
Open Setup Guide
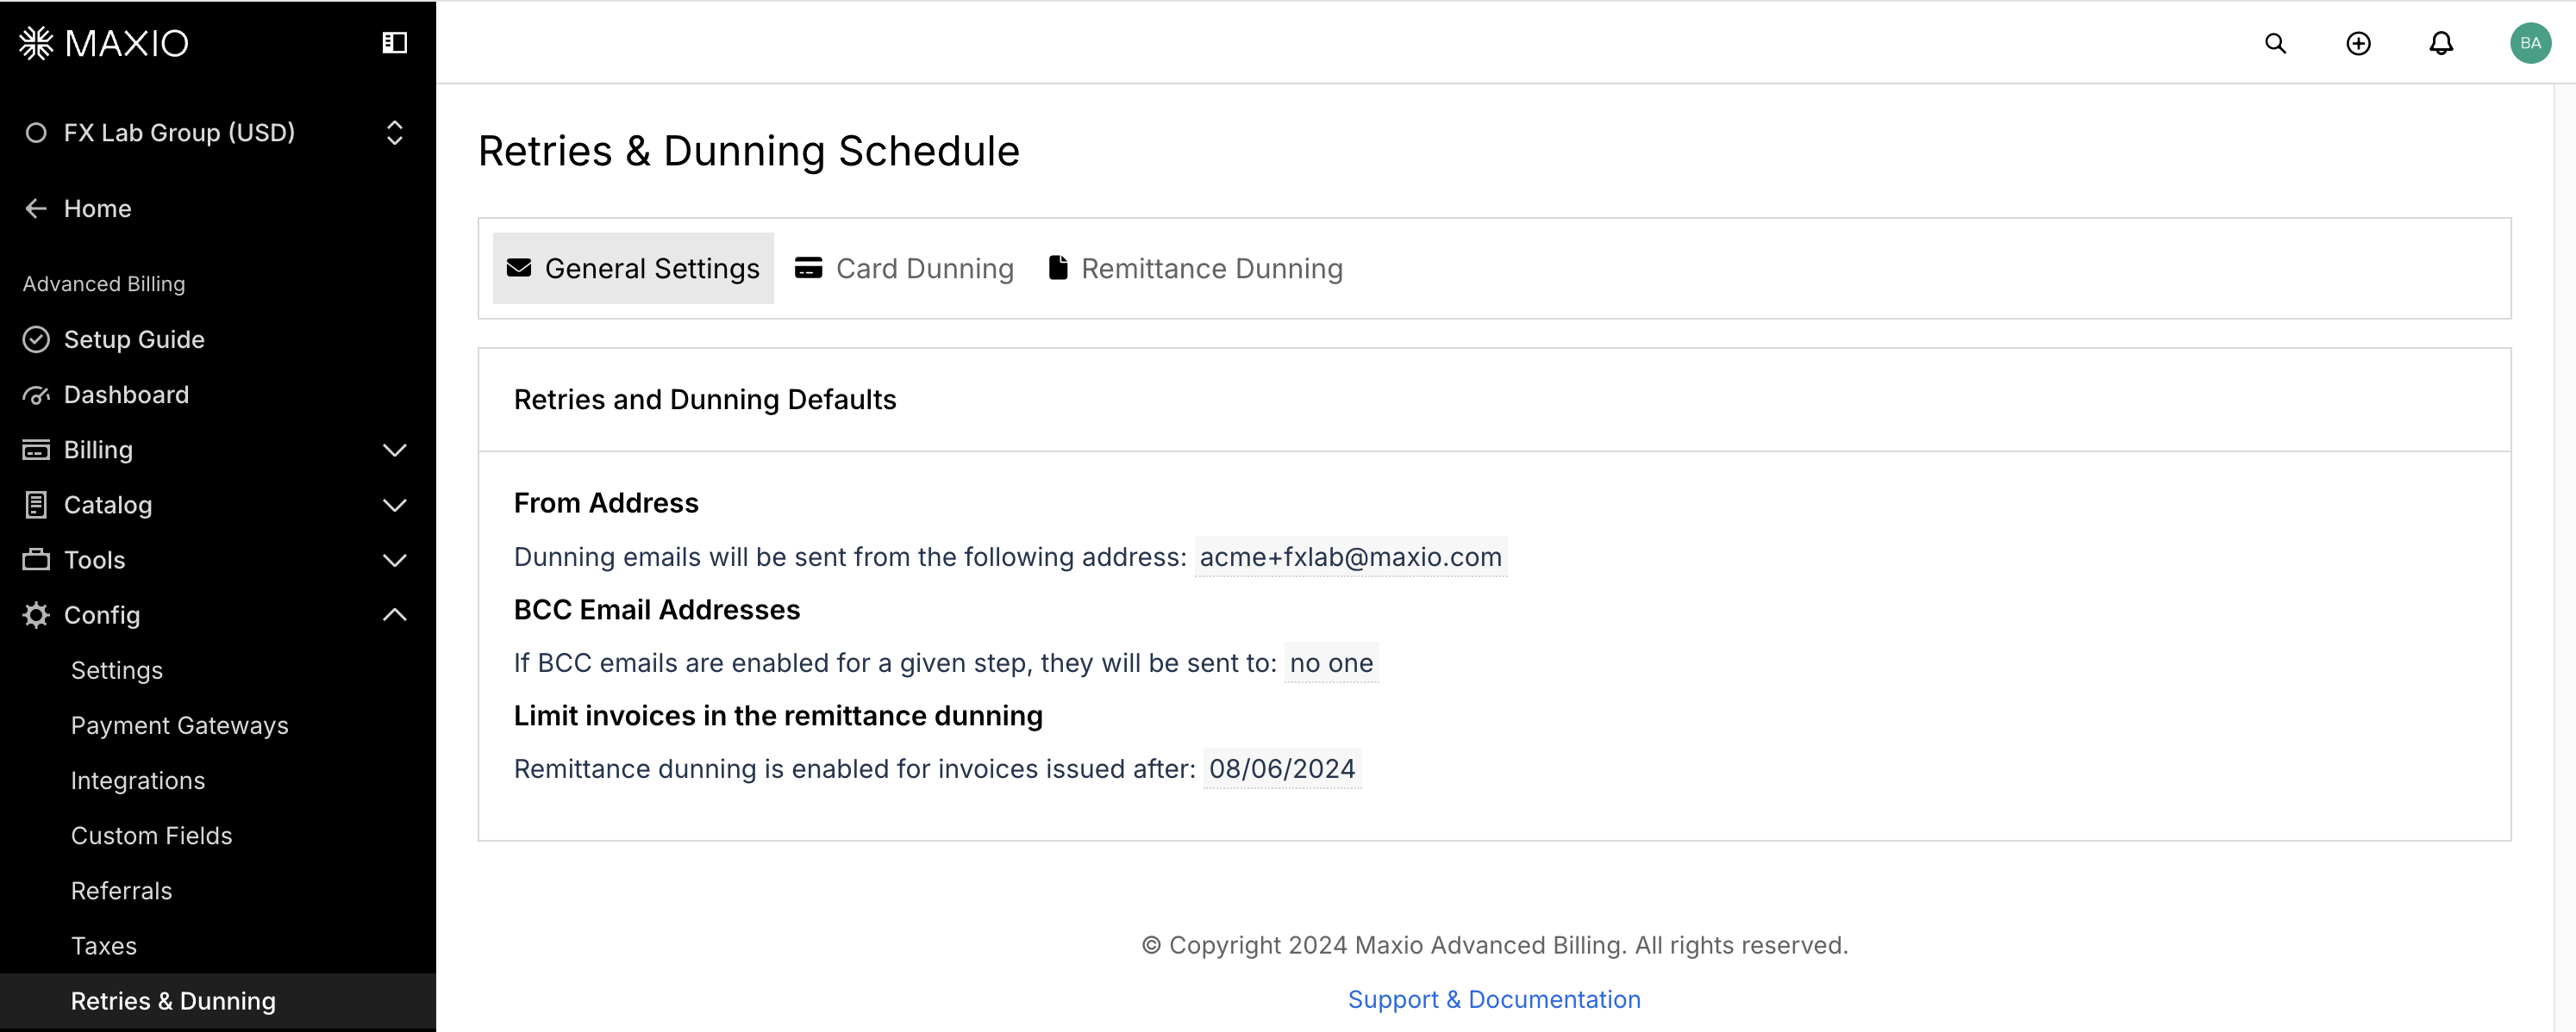click(x=134, y=339)
